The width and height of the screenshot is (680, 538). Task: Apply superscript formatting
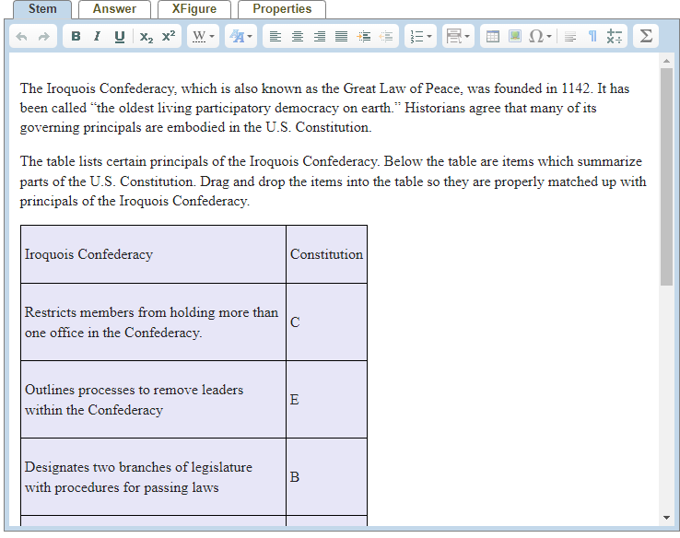pyautogui.click(x=169, y=37)
